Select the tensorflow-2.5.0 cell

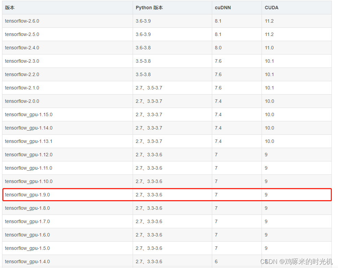point(68,35)
